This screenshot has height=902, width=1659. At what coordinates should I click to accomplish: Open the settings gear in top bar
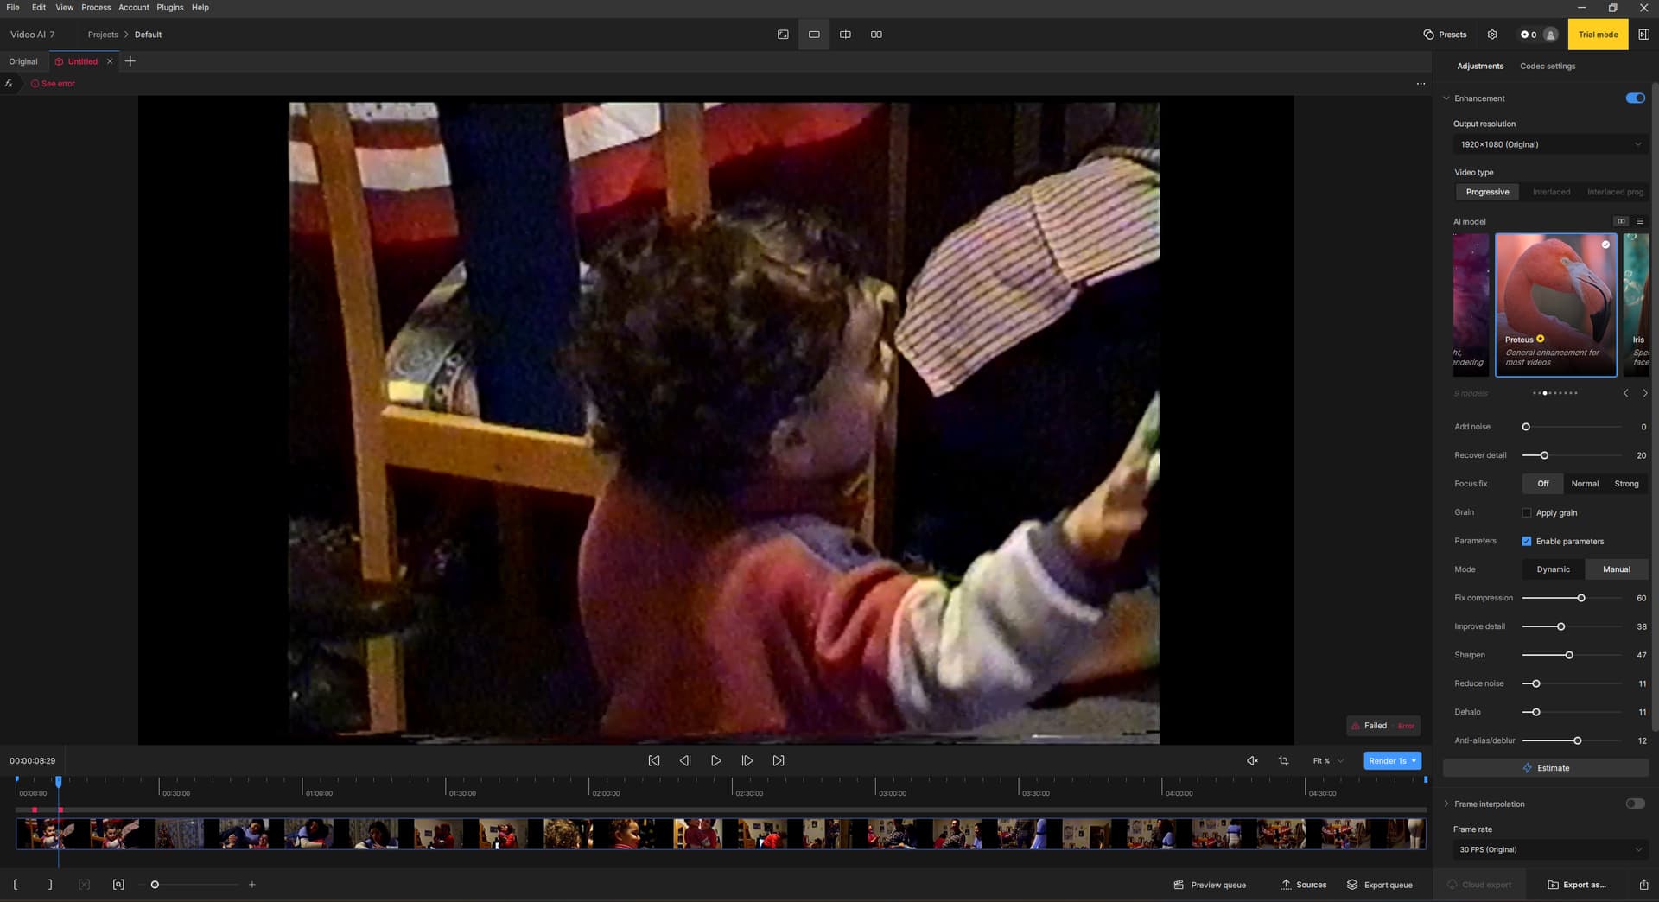click(x=1492, y=35)
